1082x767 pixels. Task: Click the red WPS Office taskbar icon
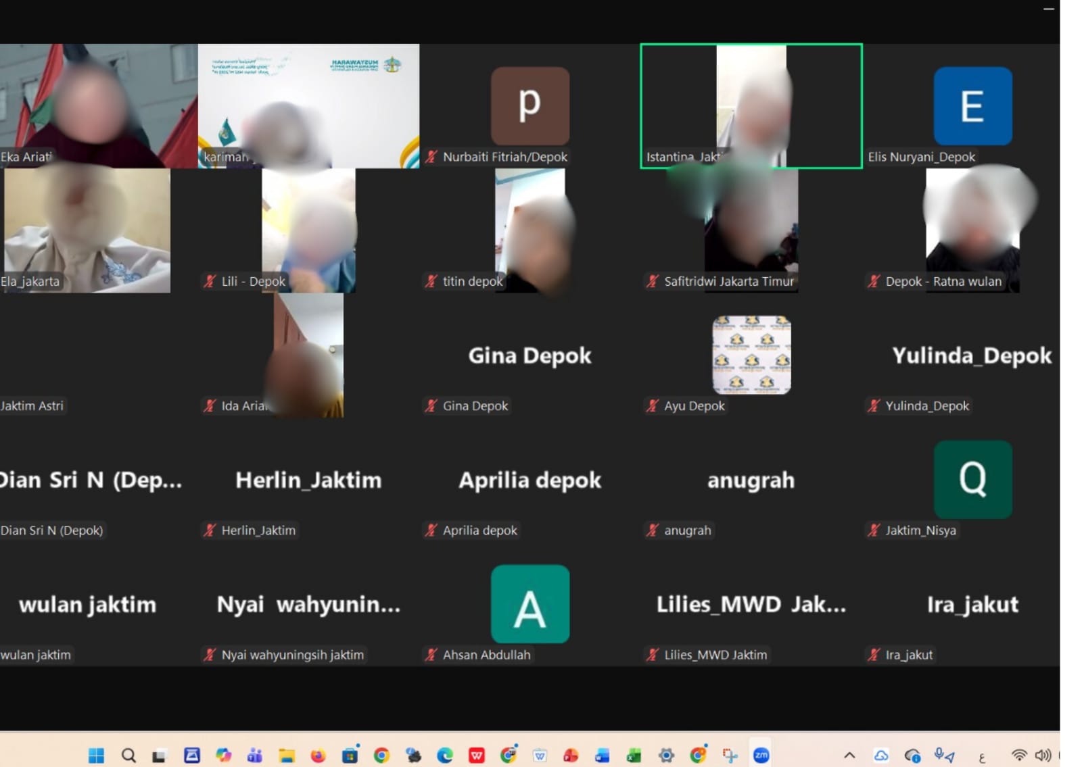pos(477,755)
